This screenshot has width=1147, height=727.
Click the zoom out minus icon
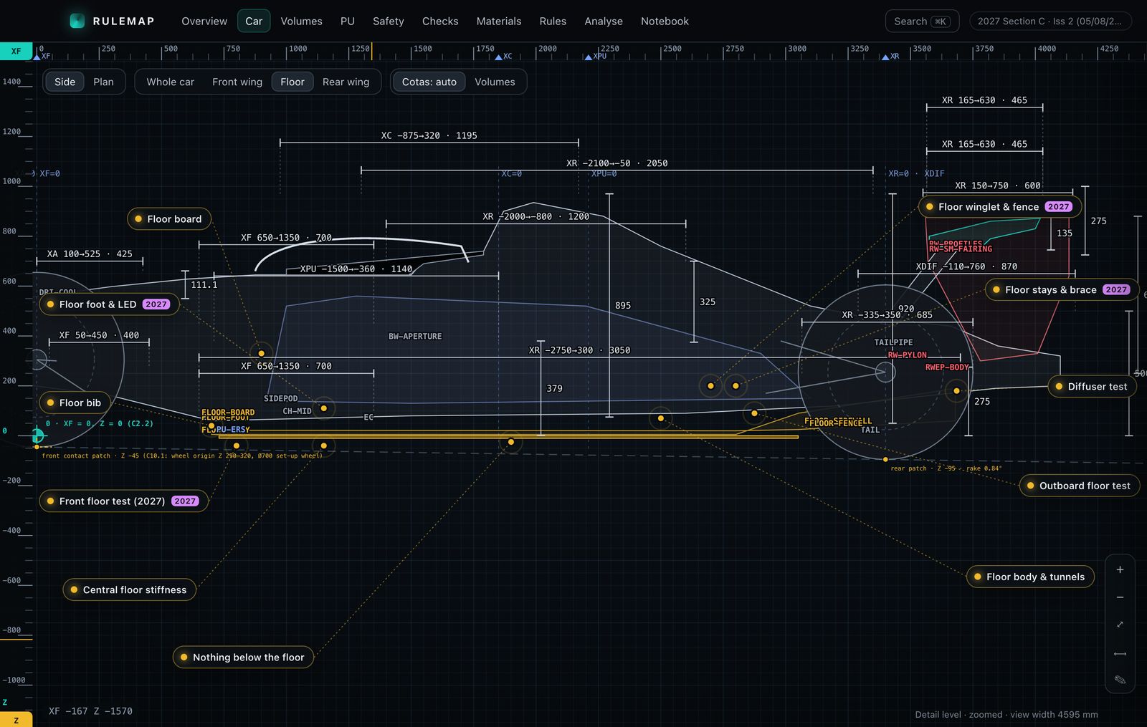[x=1120, y=597]
